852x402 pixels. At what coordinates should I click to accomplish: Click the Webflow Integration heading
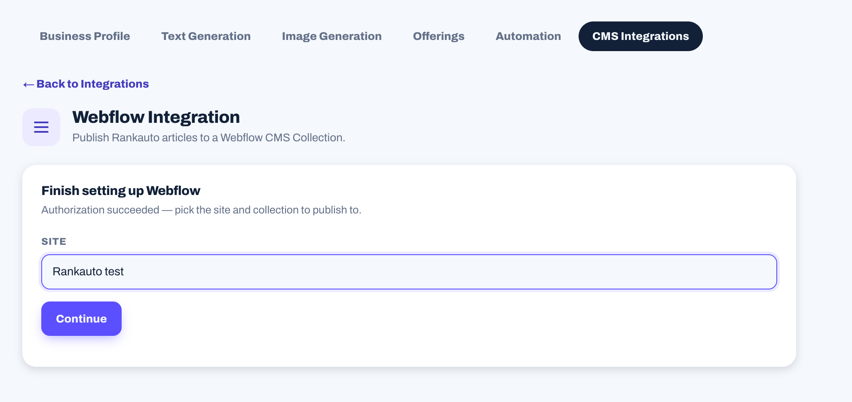pos(156,117)
